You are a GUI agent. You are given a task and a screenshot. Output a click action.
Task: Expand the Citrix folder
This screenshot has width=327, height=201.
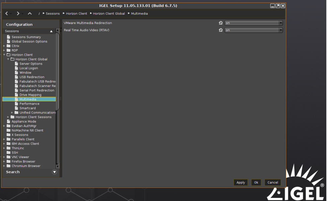click(x=4, y=46)
